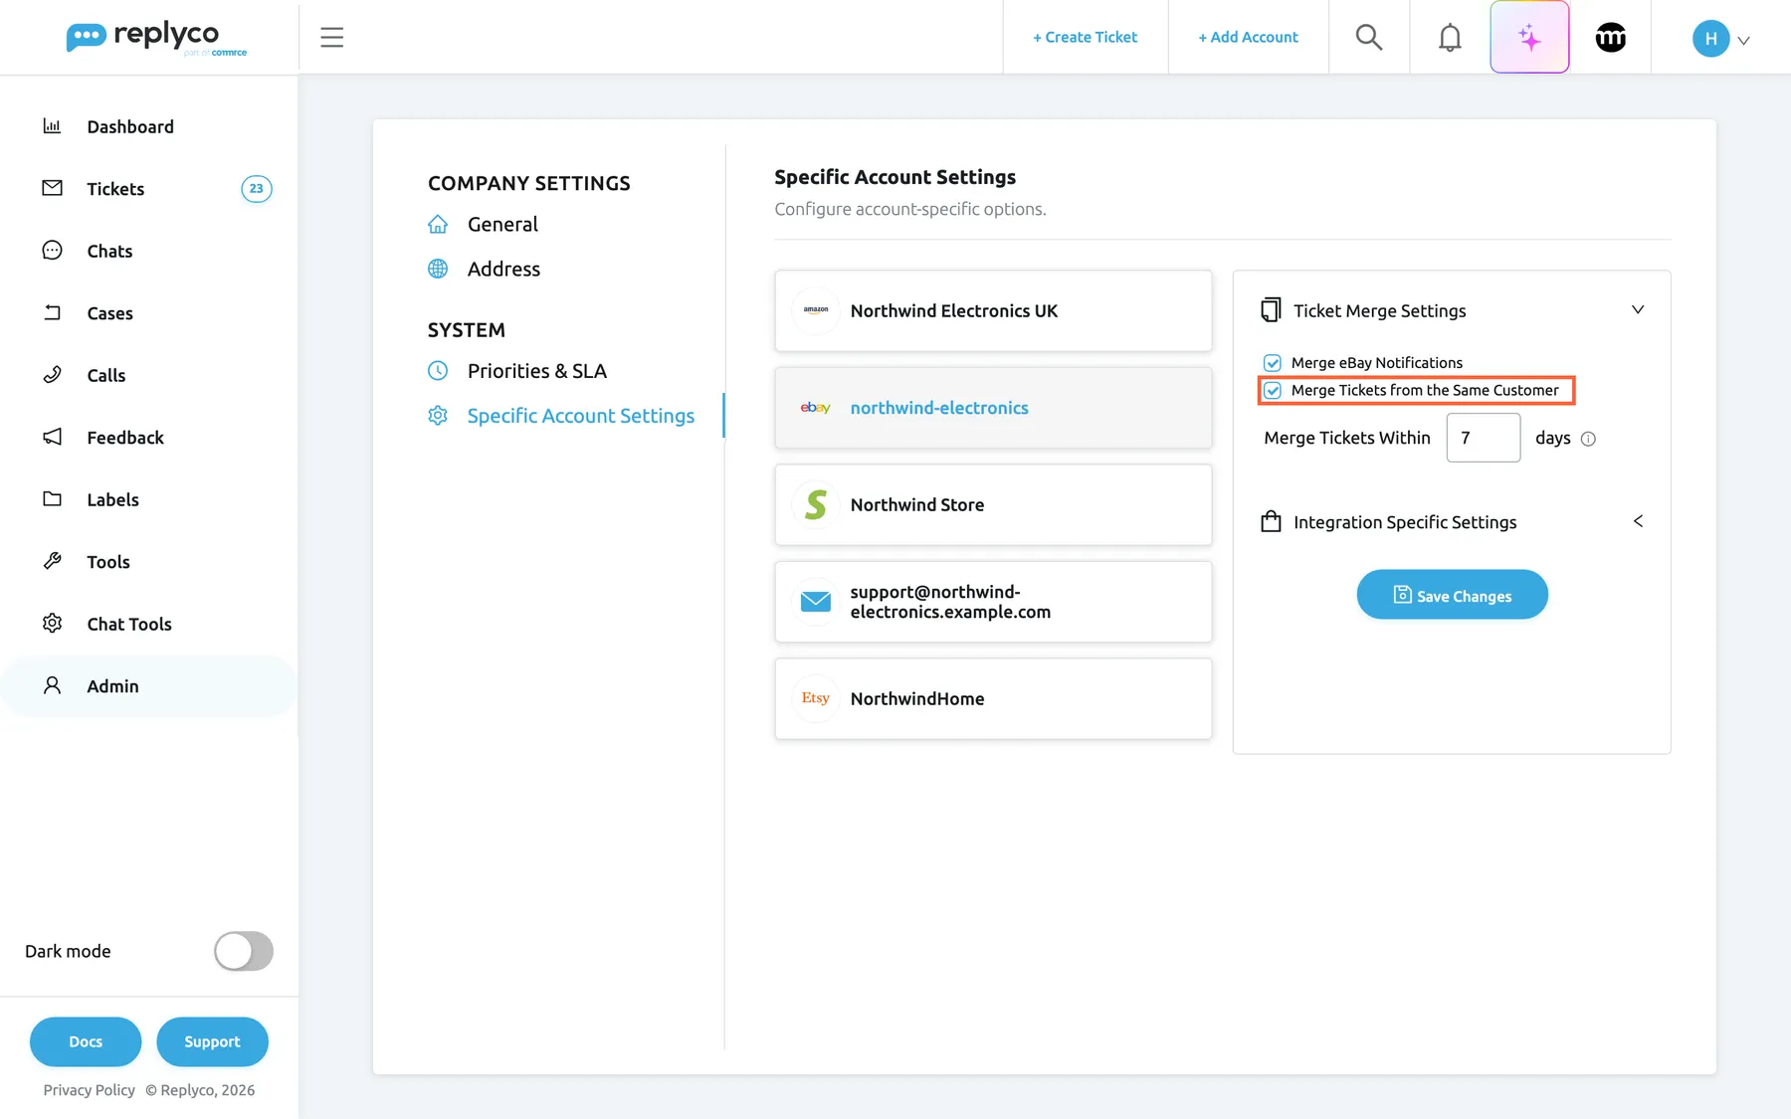Click the info icon next to days

[1588, 439]
